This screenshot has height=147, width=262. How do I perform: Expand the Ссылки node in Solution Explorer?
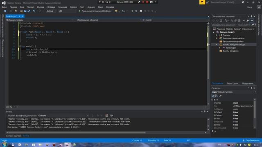tap(217, 35)
